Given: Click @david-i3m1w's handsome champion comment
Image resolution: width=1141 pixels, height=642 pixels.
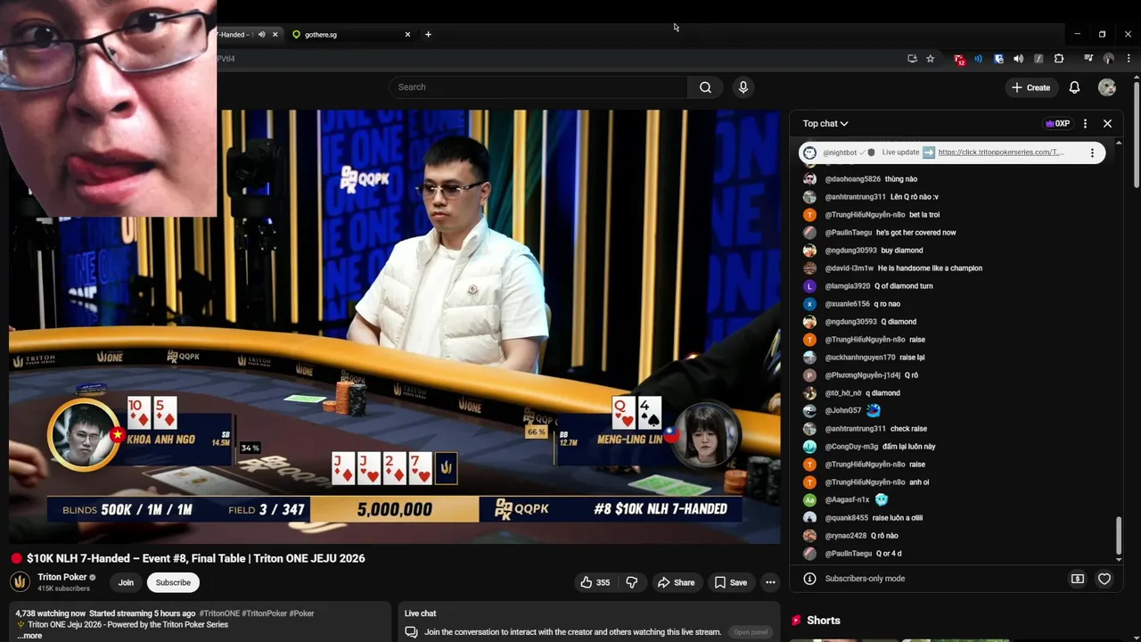Looking at the screenshot, I should [930, 268].
